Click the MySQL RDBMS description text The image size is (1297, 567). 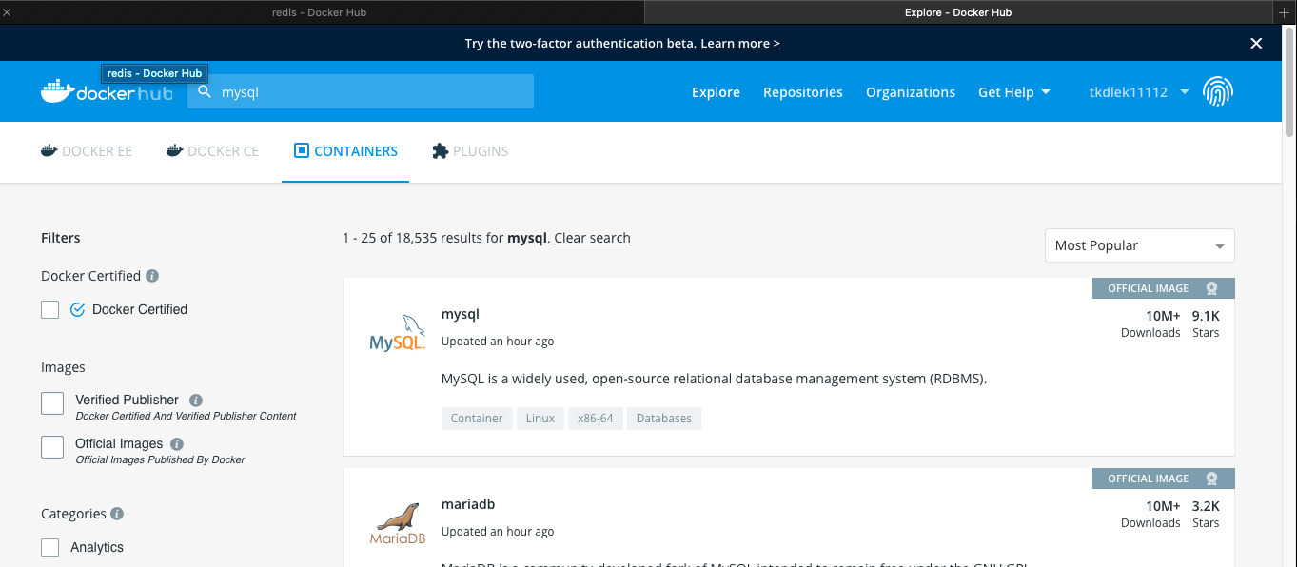(x=714, y=379)
